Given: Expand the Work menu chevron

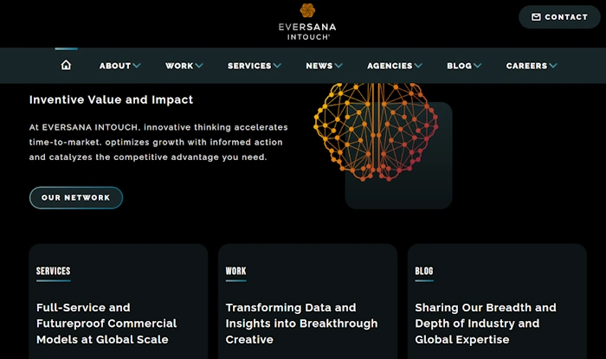Looking at the screenshot, I should [198, 66].
